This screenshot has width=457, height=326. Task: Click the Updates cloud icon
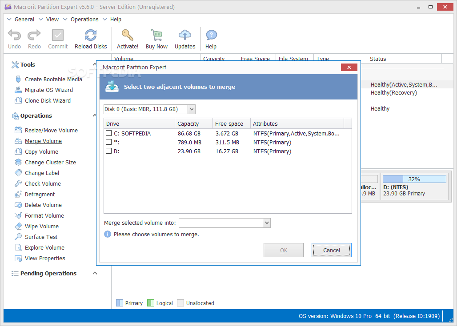point(185,35)
